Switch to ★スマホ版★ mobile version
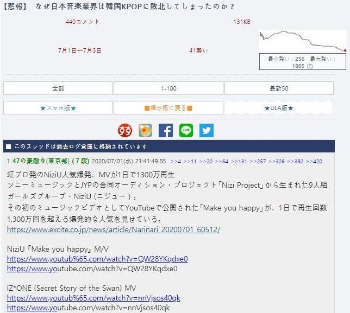The image size is (350, 313). [58, 108]
